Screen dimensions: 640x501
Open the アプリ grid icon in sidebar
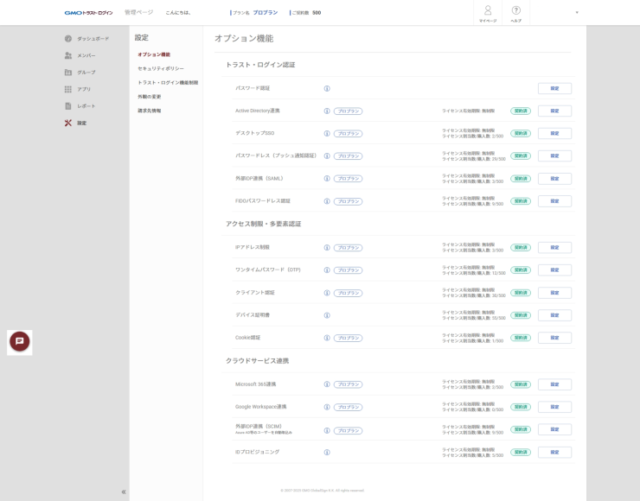pos(68,89)
